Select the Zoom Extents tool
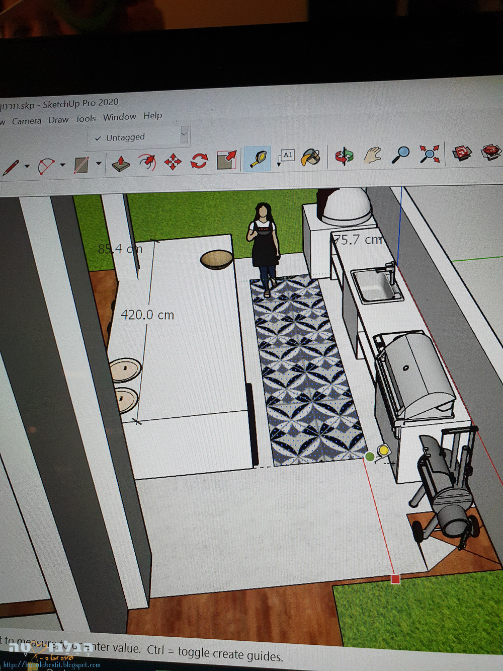 (x=429, y=154)
